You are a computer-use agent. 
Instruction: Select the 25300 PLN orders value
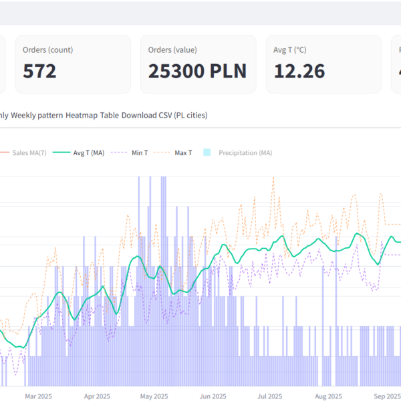point(197,71)
